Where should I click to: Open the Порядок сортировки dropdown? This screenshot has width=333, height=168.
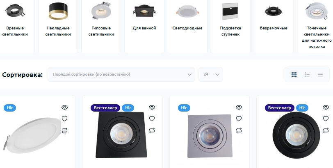coord(121,74)
